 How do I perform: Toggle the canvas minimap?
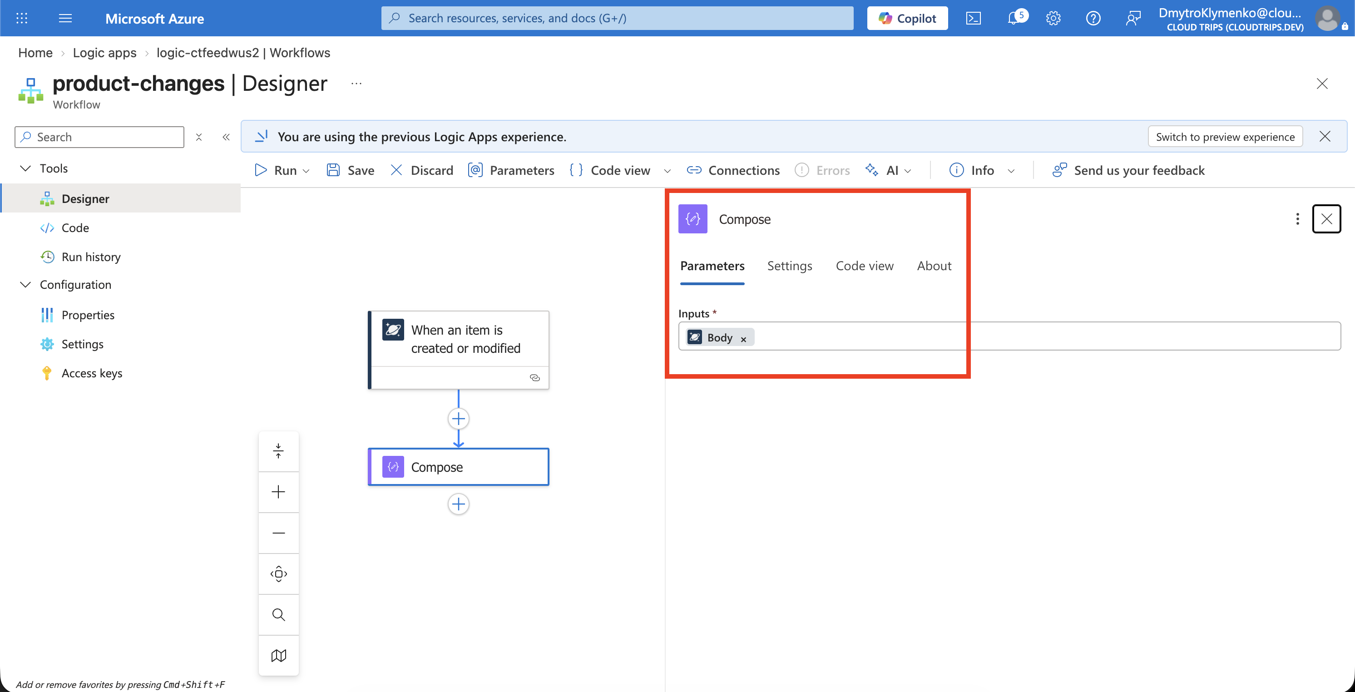click(279, 656)
